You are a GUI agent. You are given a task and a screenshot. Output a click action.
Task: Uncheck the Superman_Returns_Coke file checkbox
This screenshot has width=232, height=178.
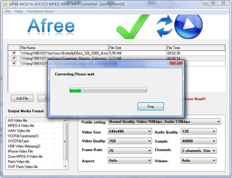(14, 58)
